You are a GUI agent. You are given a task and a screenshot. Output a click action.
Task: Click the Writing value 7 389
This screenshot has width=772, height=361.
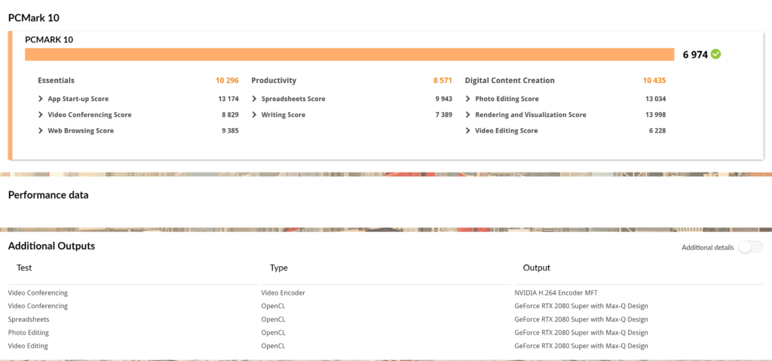click(x=443, y=115)
